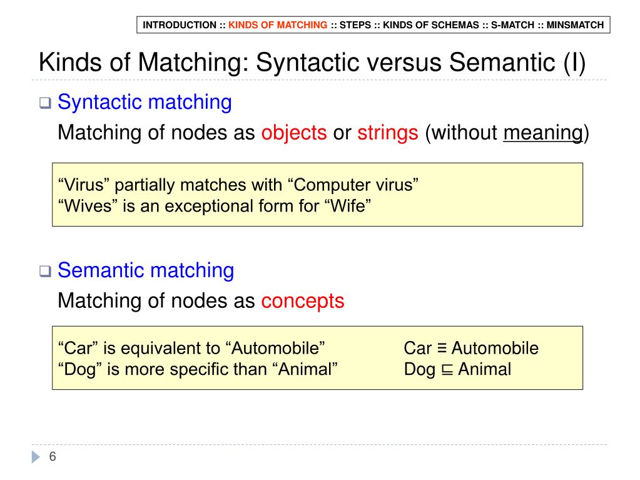The width and height of the screenshot is (640, 480).
Task: Click the yellow box containing the "Virus" example
Action: coord(317,195)
